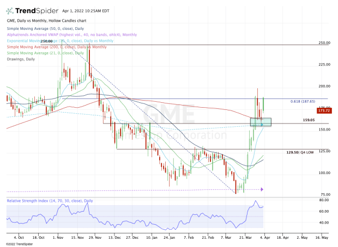This screenshot has width=338, height=247.
Task: Click the TrendSpider logo icon
Action: [x=11, y=10]
